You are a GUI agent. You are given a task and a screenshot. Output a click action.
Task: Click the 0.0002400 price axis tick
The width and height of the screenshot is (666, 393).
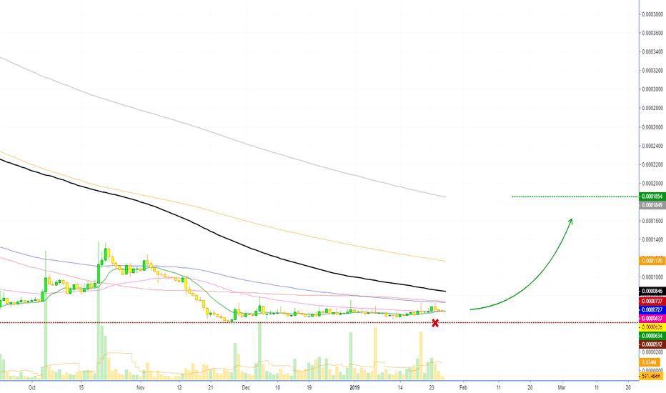tap(652, 146)
